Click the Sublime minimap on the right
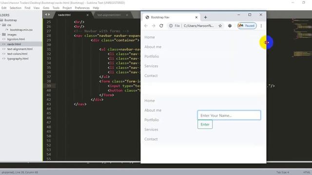This screenshot has height=175, width=312. 302,38
